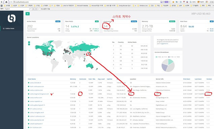Click the codiushosts.com address bar
This screenshot has height=129, width=214.
click(x=87, y=2)
